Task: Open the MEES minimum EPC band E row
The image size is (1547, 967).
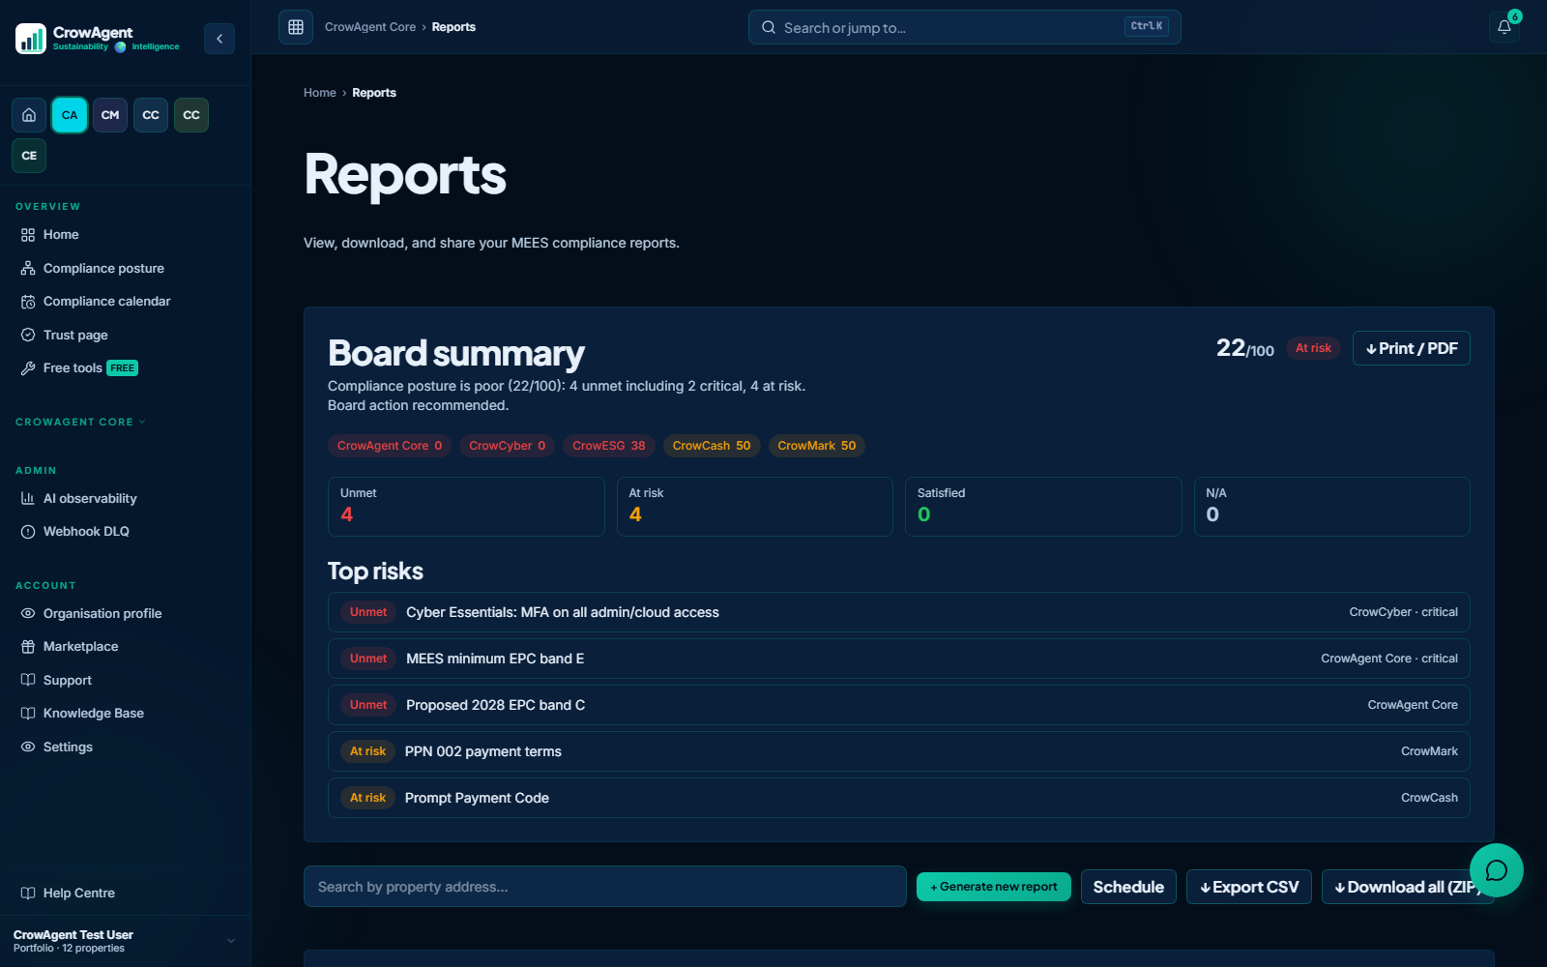Action: [899, 659]
